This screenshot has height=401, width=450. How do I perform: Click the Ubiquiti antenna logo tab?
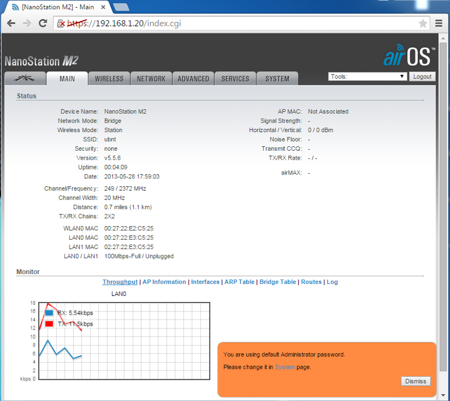25,79
